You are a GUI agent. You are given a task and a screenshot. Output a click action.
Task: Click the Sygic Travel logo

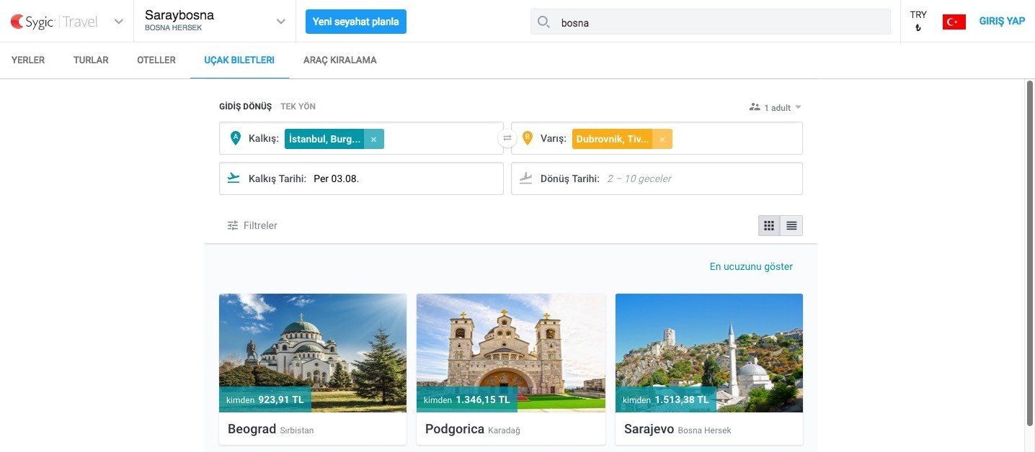click(x=54, y=22)
